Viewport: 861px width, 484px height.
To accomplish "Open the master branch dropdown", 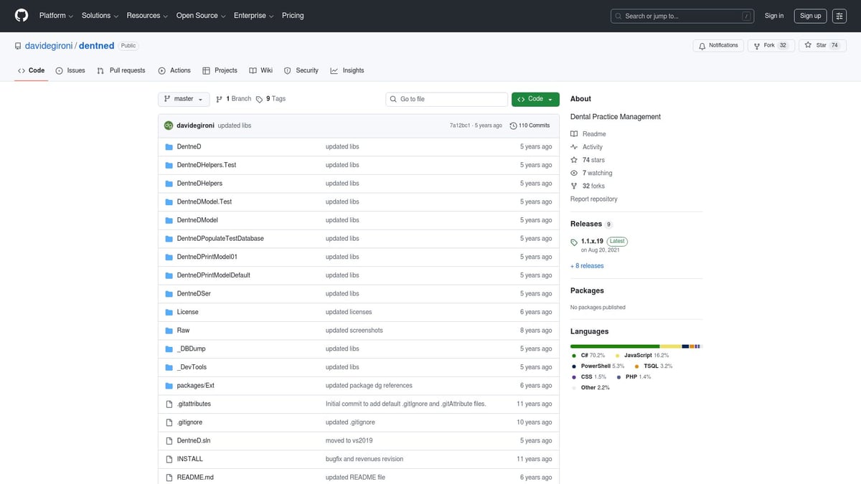I will pos(184,99).
